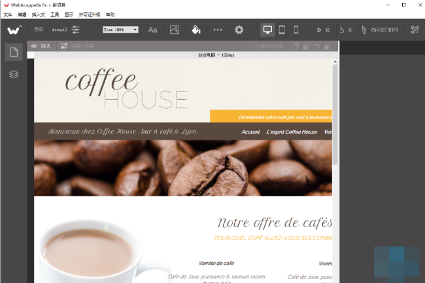Switch to desktop monitor view

click(267, 30)
